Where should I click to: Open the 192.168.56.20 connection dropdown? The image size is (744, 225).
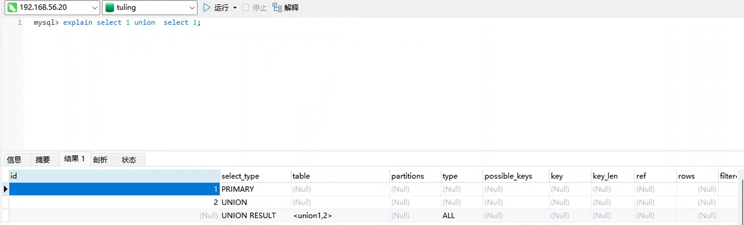(94, 8)
